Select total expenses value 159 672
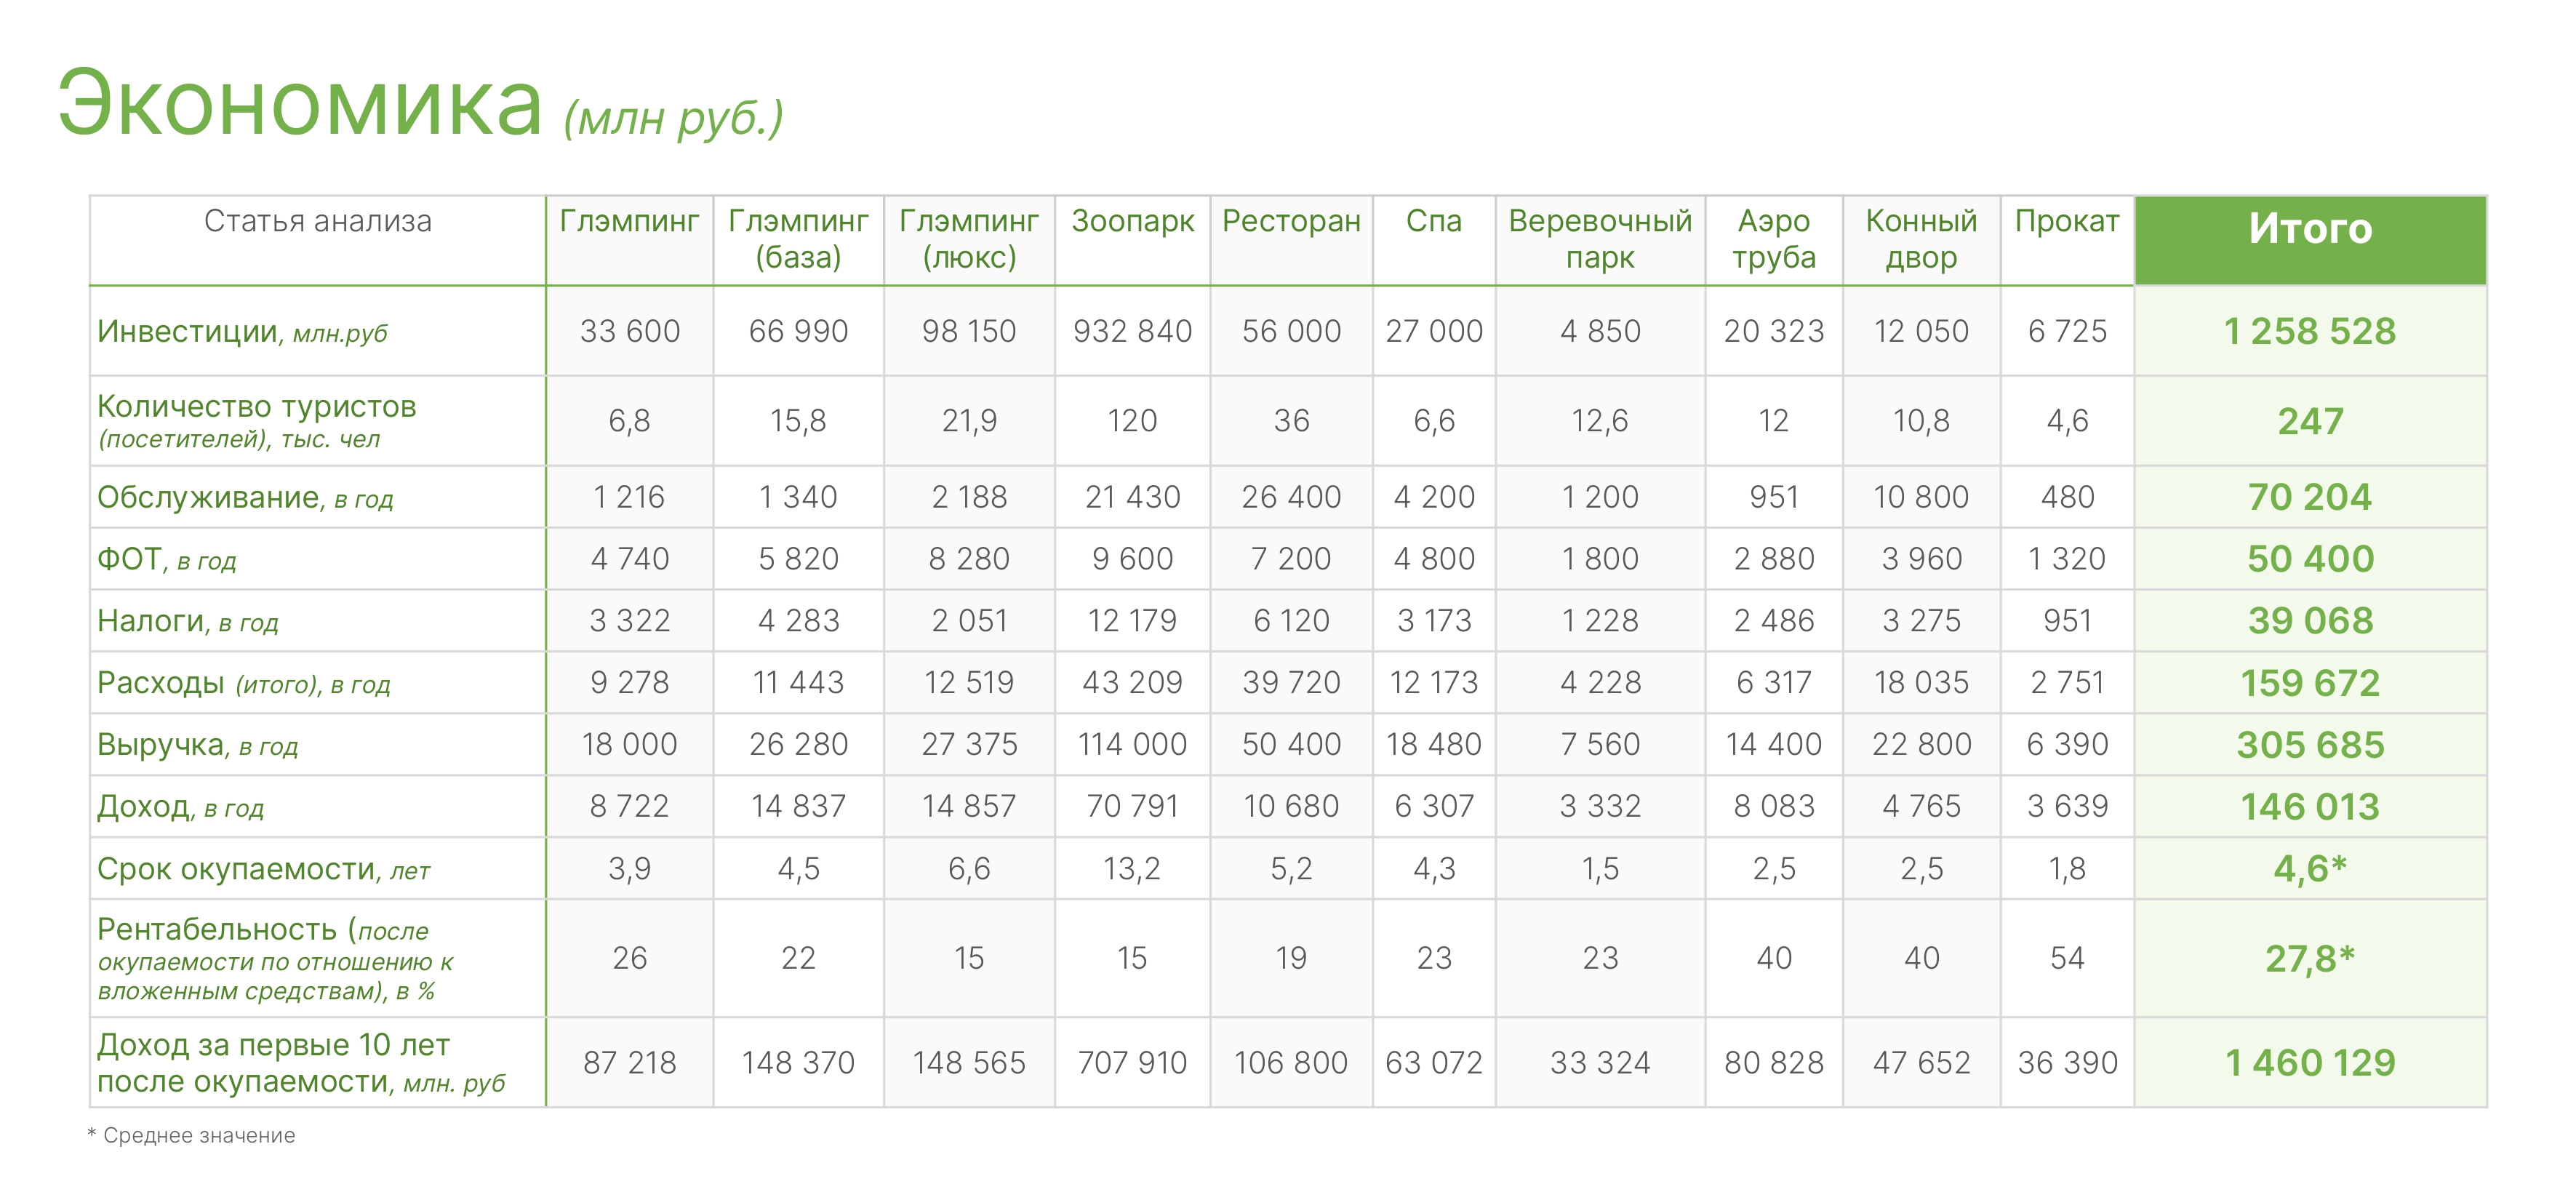 (2310, 683)
